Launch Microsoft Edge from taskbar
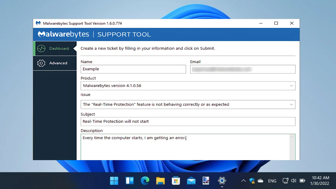 145,181
